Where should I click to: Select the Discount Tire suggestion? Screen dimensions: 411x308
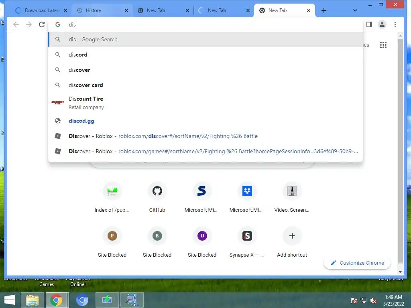206,103
